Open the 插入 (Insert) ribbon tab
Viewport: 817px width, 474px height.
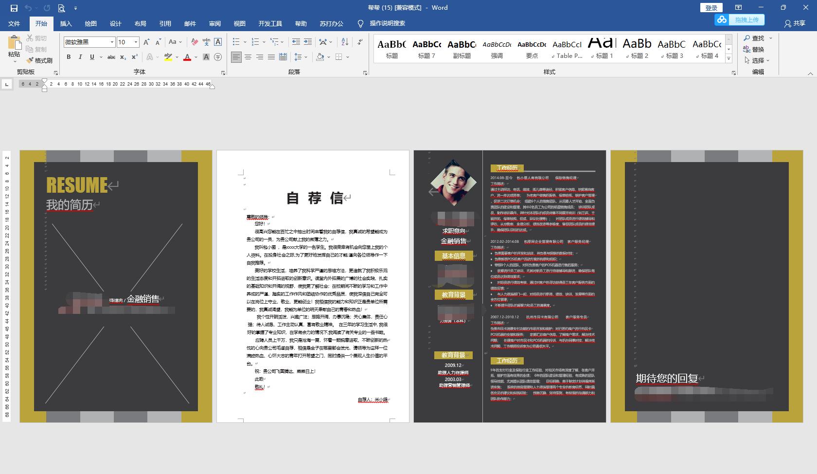pos(66,23)
